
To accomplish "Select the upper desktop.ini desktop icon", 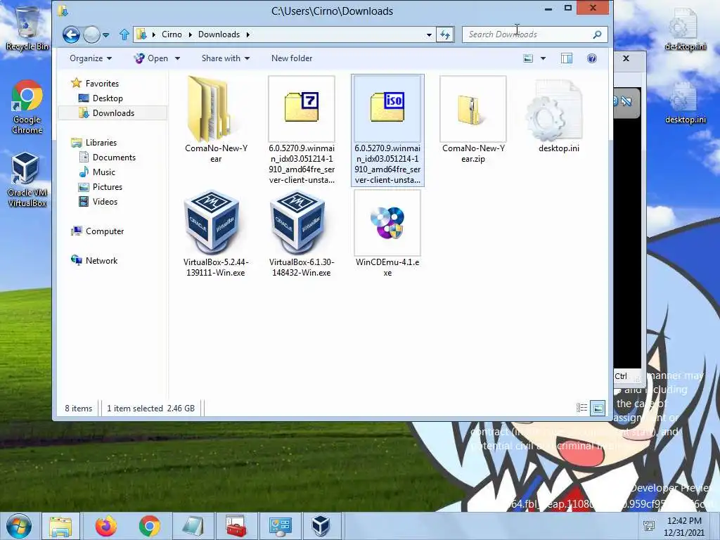I will [686, 28].
